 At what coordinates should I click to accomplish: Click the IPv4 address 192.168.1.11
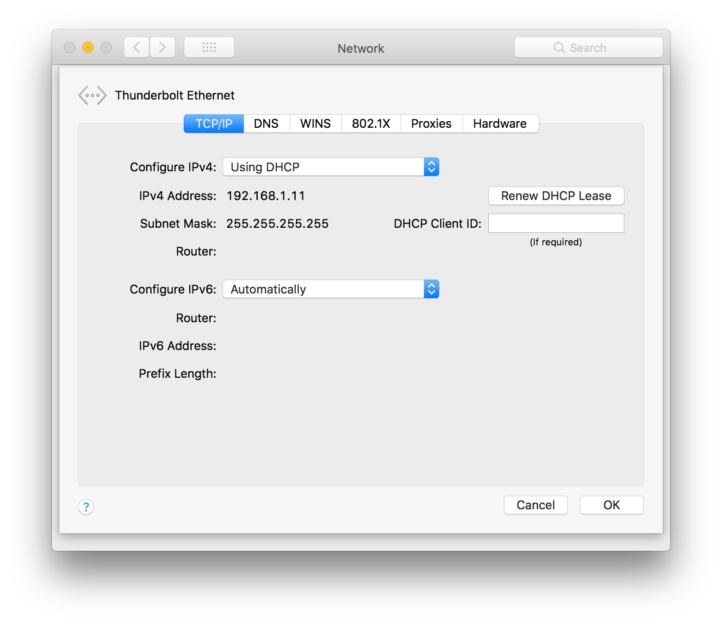[x=266, y=196]
